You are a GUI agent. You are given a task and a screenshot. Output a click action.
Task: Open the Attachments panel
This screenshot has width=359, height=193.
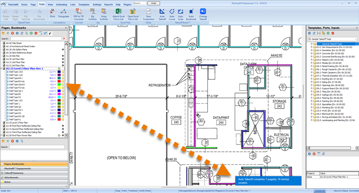click(x=34, y=177)
